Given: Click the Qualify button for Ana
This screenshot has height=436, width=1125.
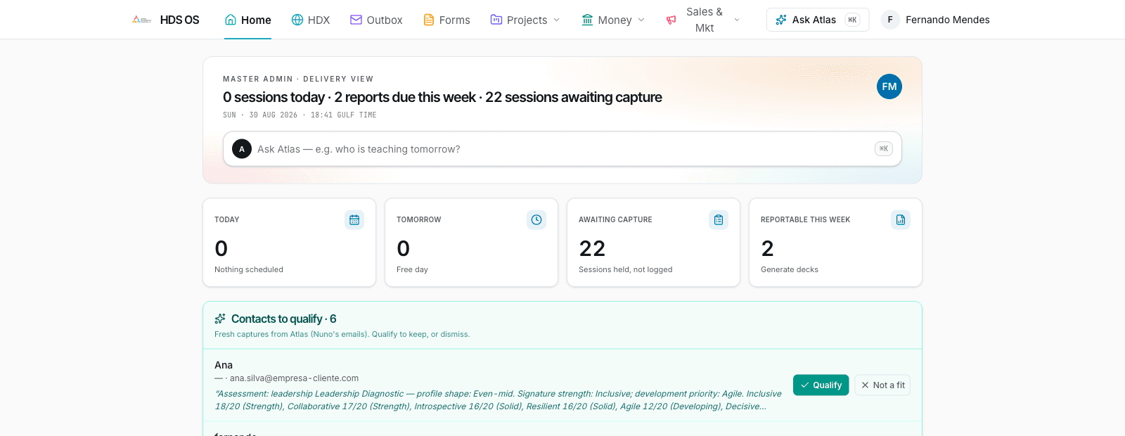Looking at the screenshot, I should (821, 385).
